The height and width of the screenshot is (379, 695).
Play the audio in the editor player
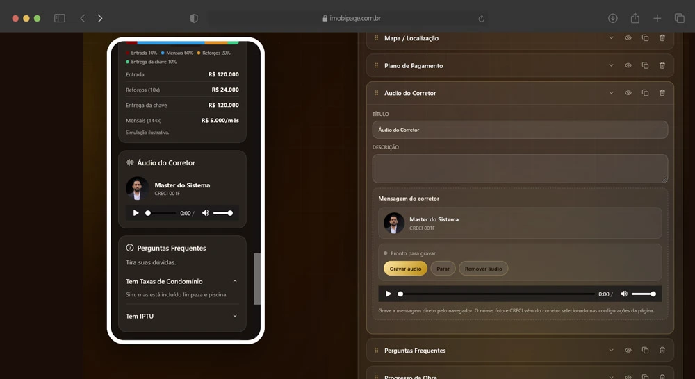389,294
